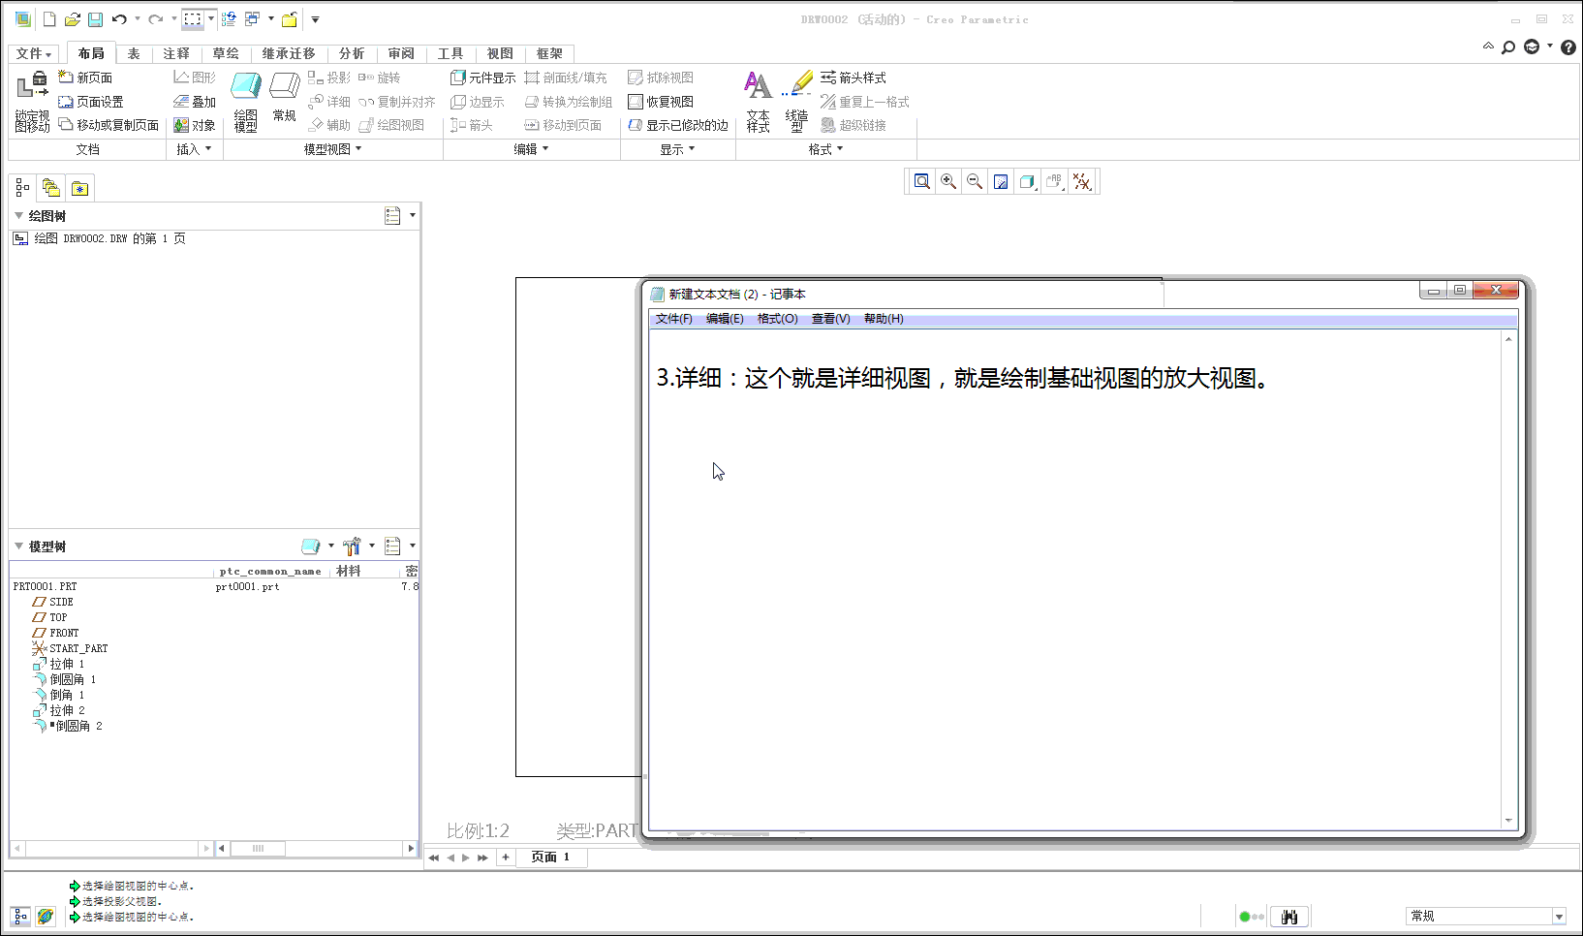The image size is (1583, 936).
Task: Open Line Style (线造型)
Action: click(x=797, y=101)
